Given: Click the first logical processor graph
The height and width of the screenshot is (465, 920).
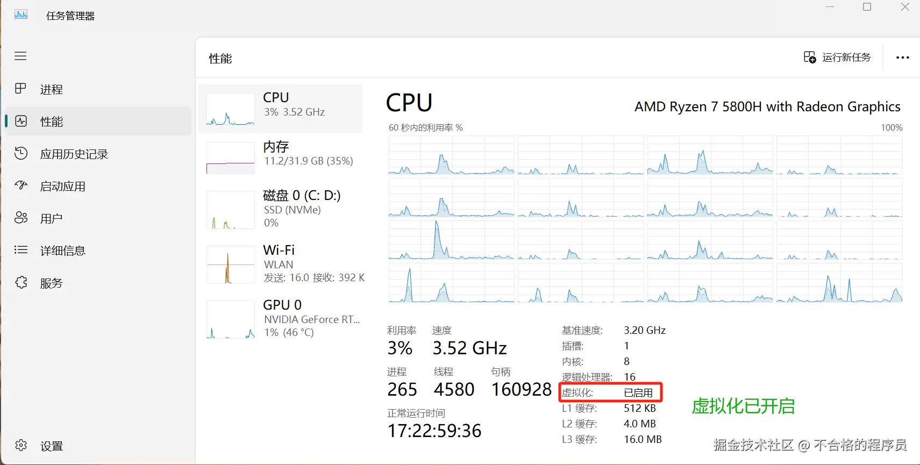Looking at the screenshot, I should 451,155.
